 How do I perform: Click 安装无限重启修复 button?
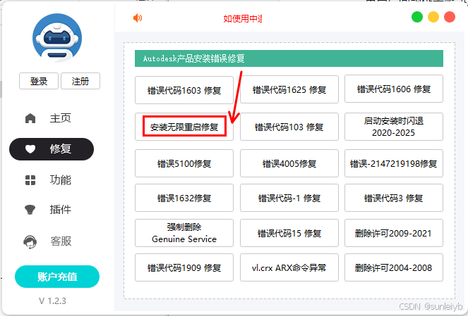click(184, 127)
